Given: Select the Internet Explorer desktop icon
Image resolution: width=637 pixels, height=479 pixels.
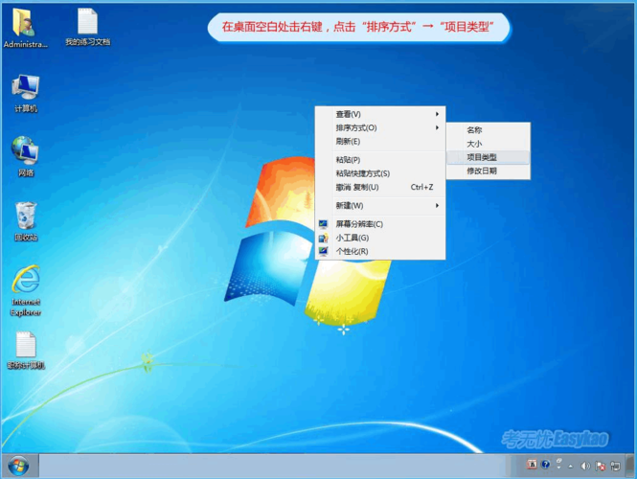Looking at the screenshot, I should click(26, 290).
